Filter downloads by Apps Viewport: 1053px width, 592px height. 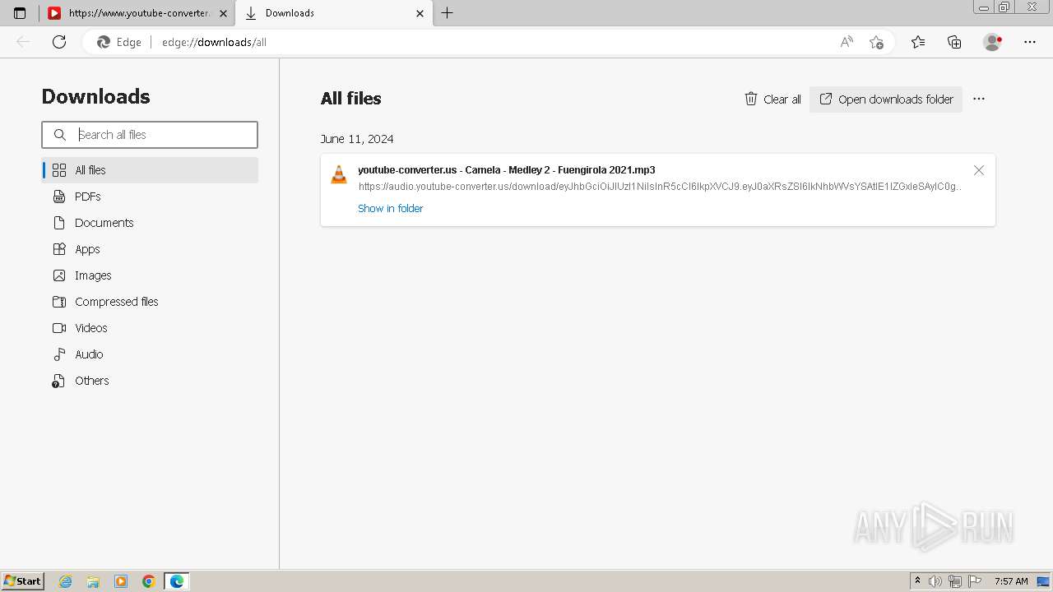point(150,249)
